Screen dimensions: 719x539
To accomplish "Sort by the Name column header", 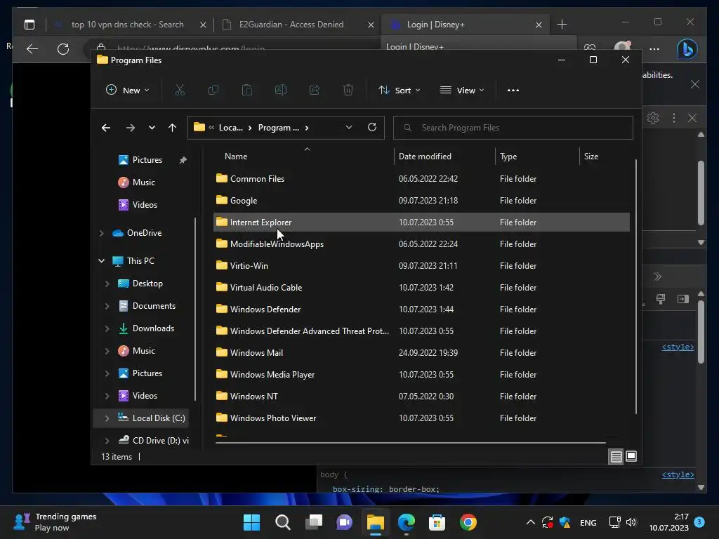I will click(x=236, y=157).
